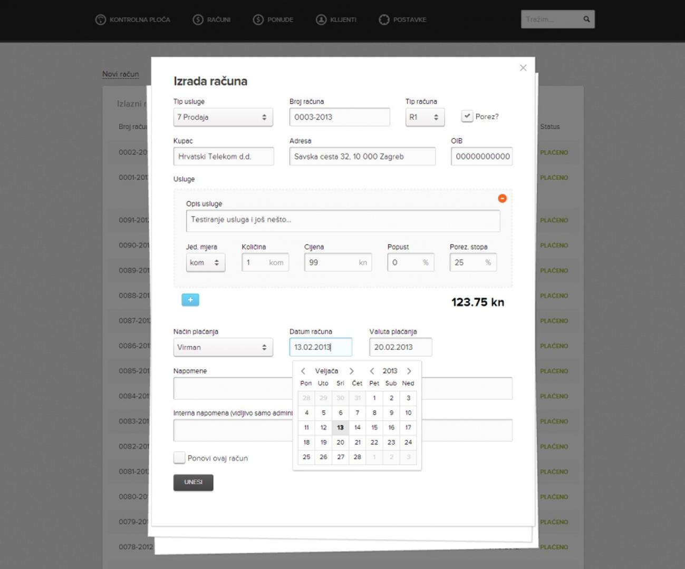Open Klijenti in top navigation
685x569 pixels.
336,19
